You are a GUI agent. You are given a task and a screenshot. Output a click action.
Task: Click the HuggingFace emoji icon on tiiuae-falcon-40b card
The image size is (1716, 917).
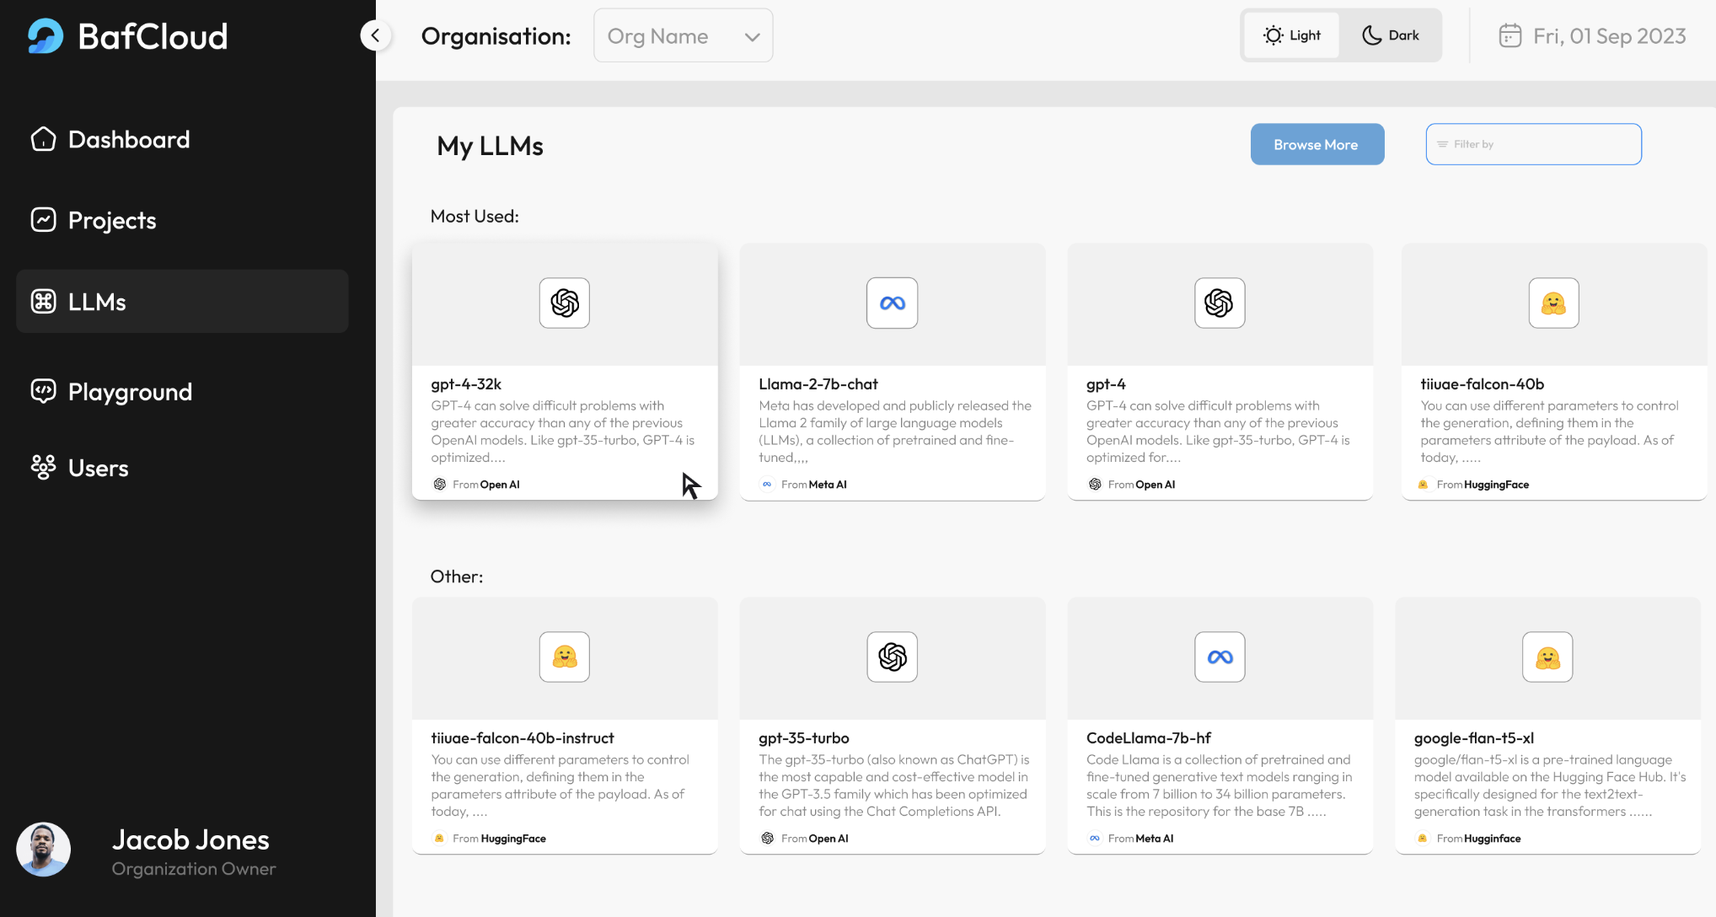(1553, 303)
